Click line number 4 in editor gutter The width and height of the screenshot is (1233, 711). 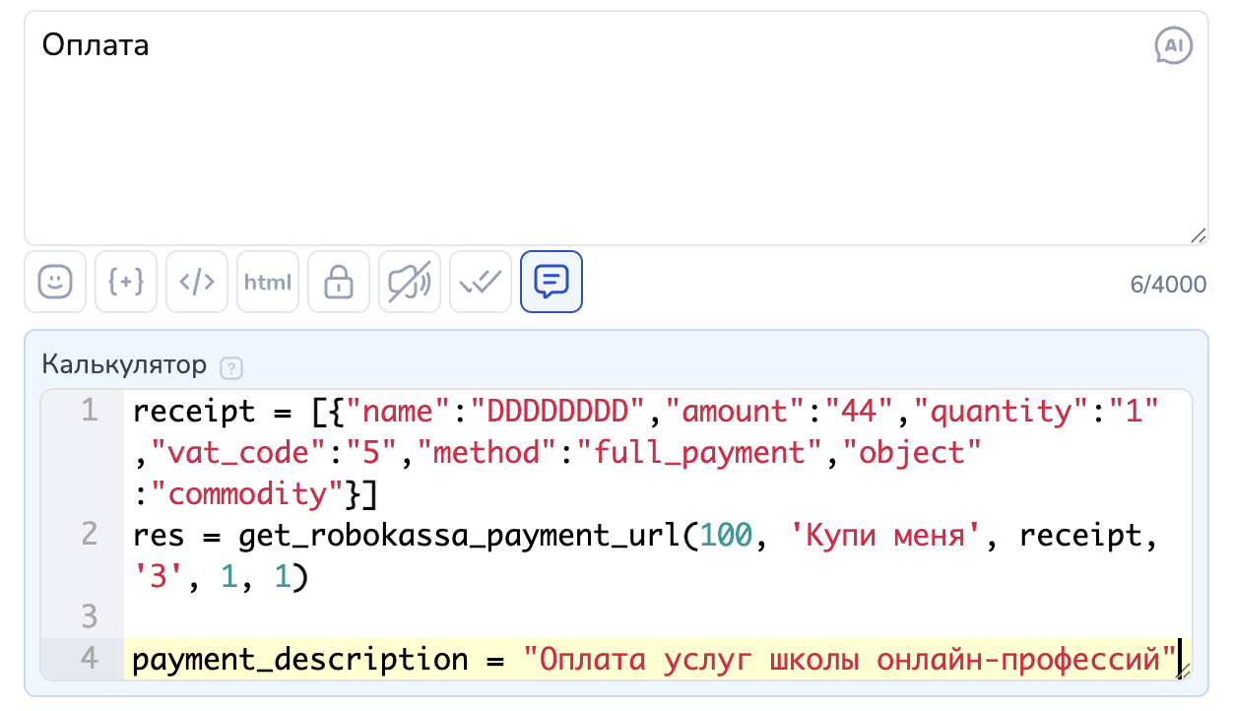(x=90, y=658)
